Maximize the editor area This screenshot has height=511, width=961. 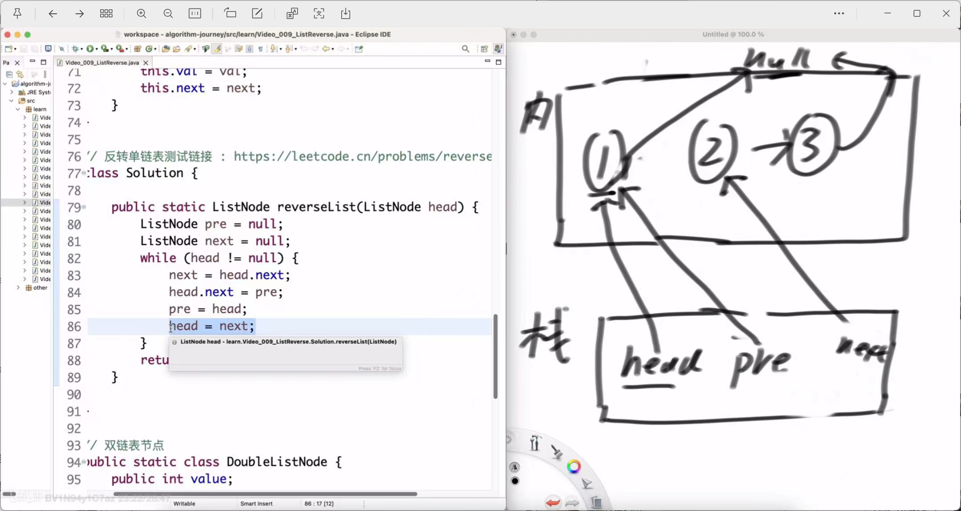498,62
